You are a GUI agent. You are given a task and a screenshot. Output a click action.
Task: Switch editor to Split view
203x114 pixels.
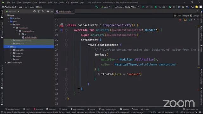click(186, 16)
